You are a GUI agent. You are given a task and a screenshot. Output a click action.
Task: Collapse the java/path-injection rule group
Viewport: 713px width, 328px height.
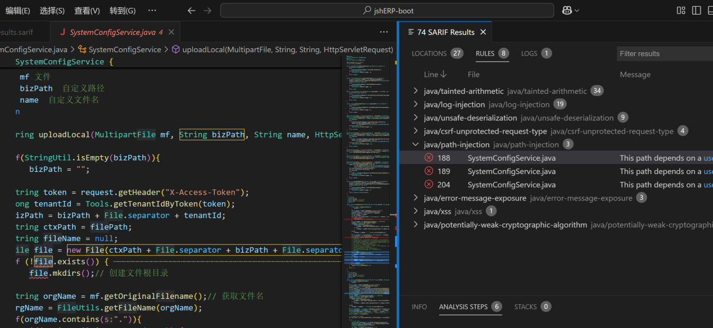[x=416, y=144]
